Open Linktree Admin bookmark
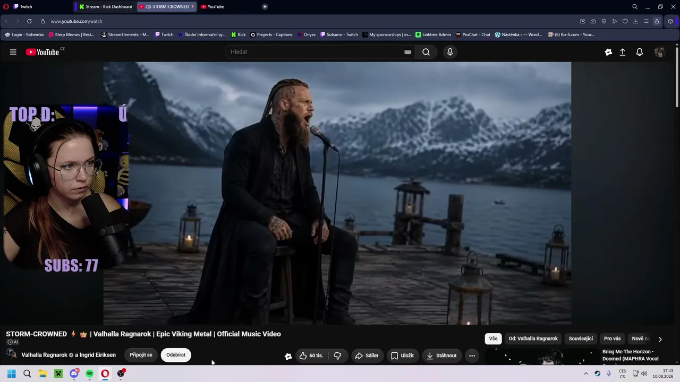 tap(433, 34)
